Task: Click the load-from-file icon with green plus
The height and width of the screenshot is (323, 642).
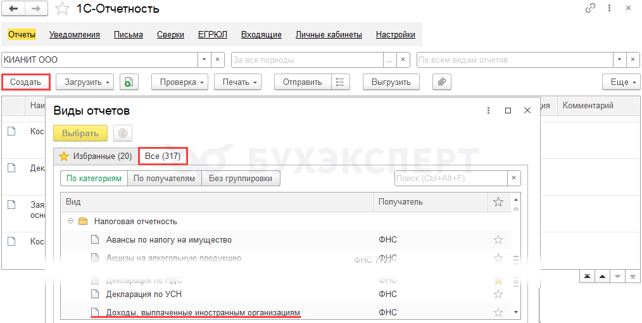Action: pyautogui.click(x=129, y=82)
